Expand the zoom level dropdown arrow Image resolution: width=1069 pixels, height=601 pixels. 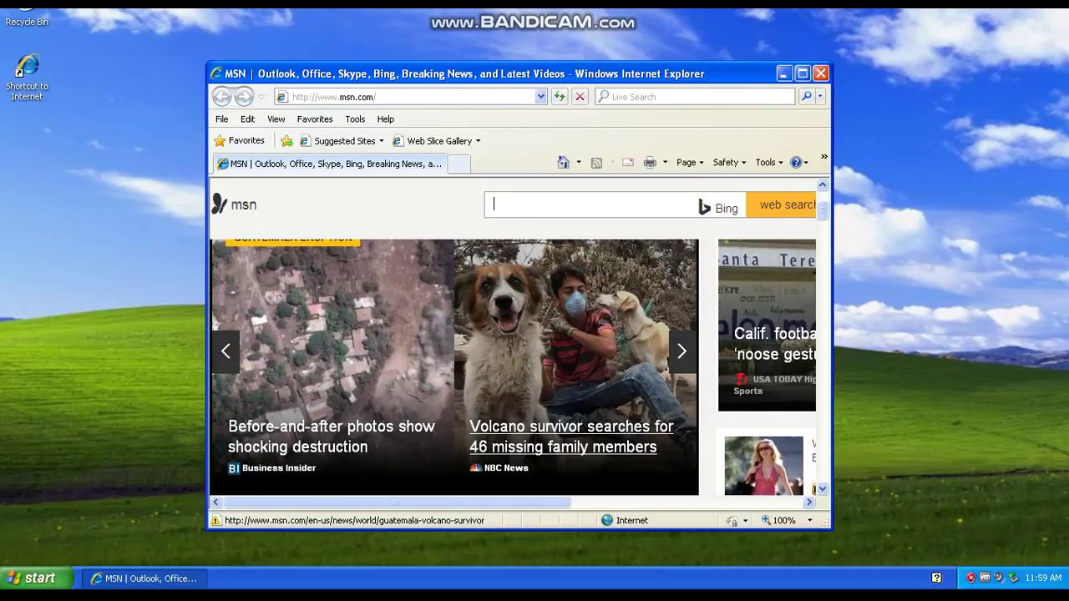click(809, 520)
